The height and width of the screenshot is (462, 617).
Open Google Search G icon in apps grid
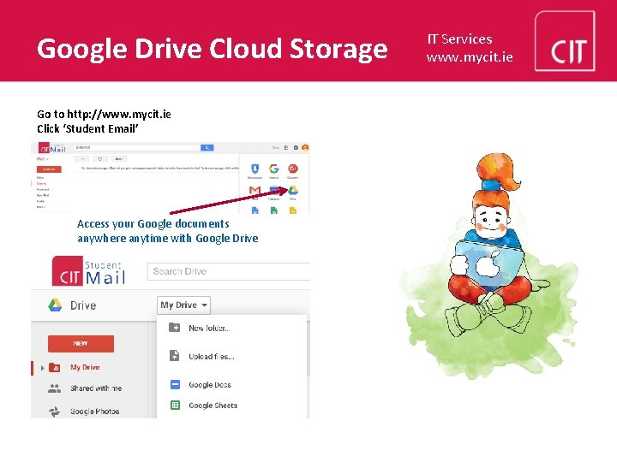(x=274, y=169)
